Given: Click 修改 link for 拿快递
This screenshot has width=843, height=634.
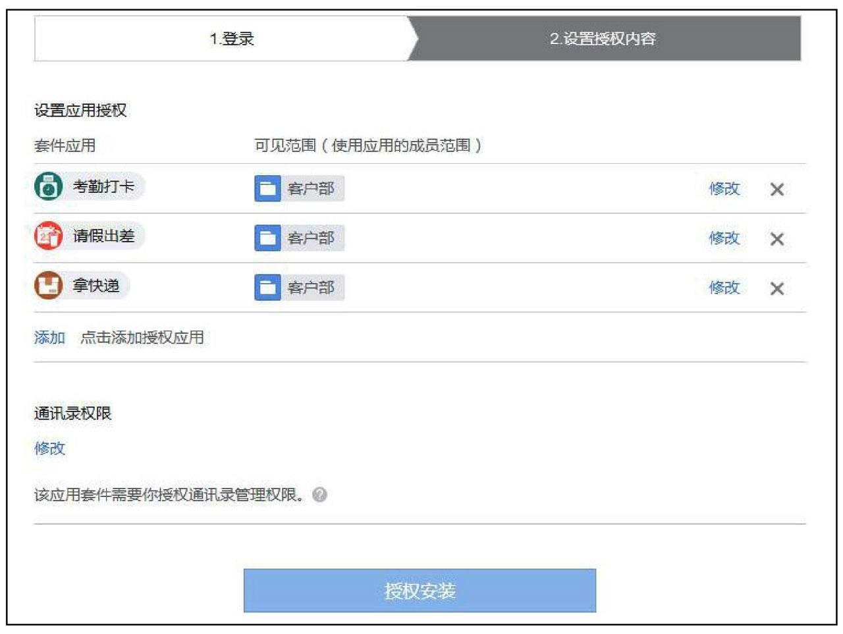Looking at the screenshot, I should coord(724,287).
